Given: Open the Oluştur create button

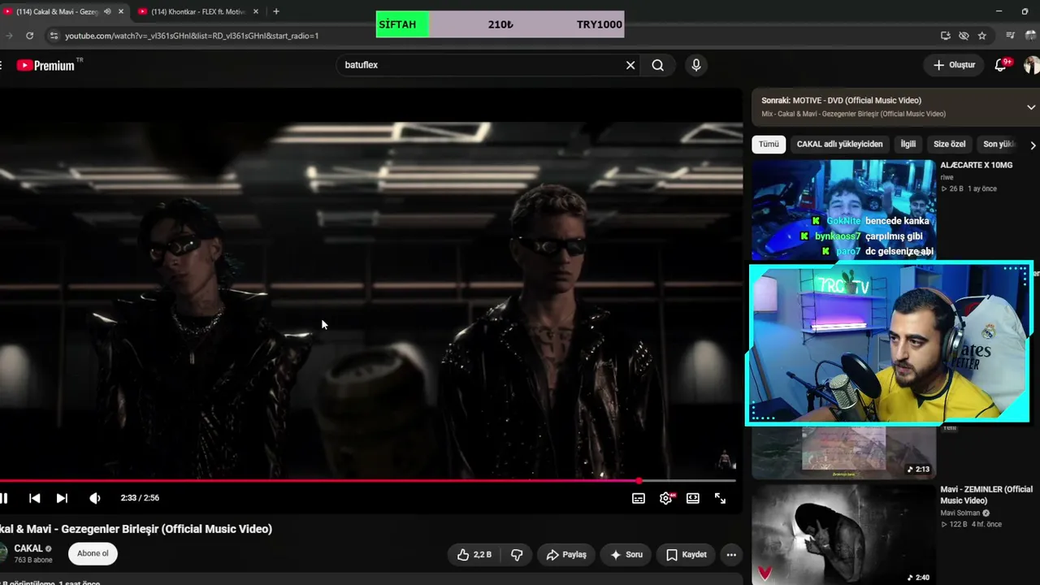Looking at the screenshot, I should (954, 65).
